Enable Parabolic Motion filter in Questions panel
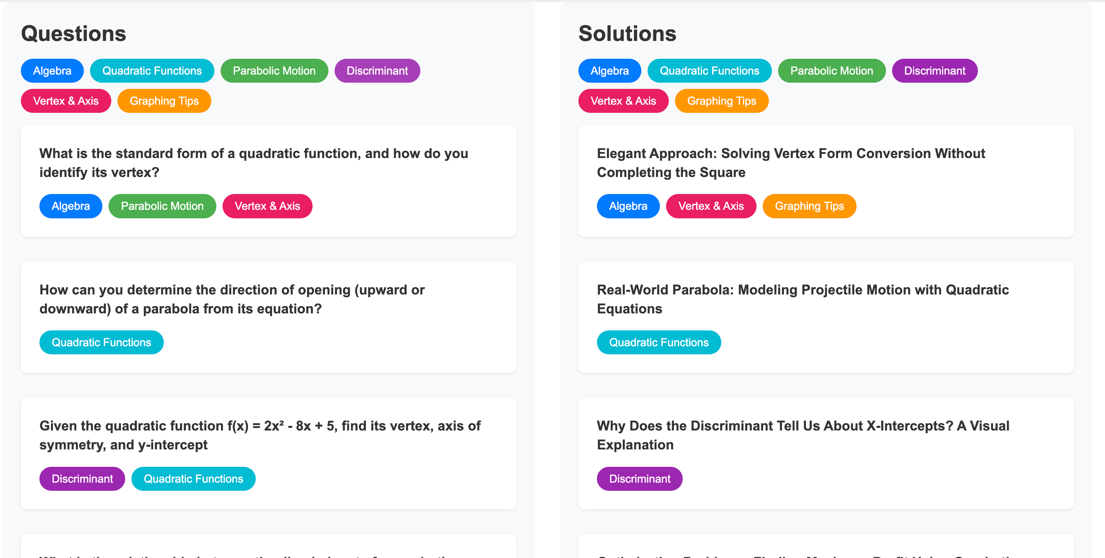 coord(274,71)
